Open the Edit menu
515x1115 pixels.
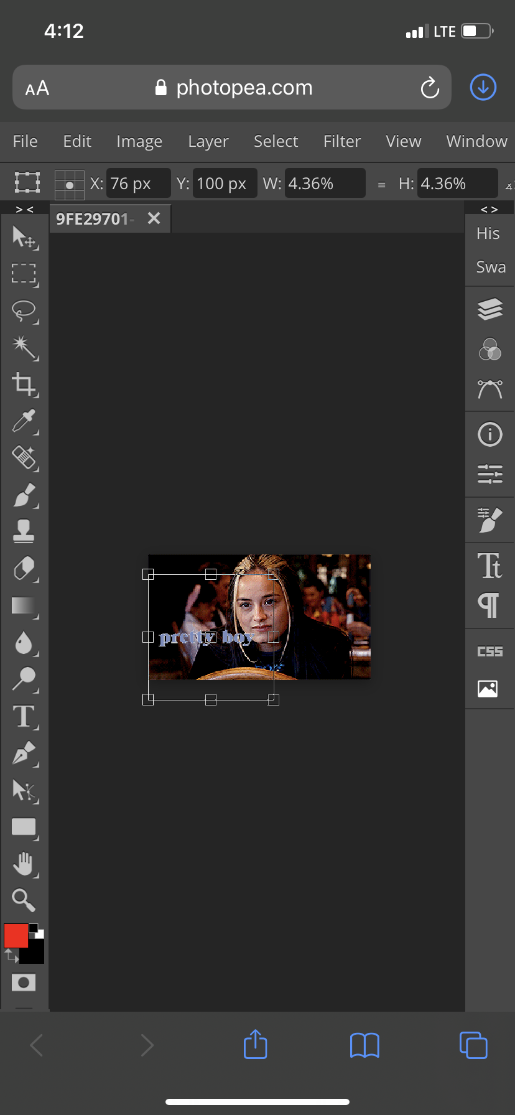pyautogui.click(x=77, y=141)
